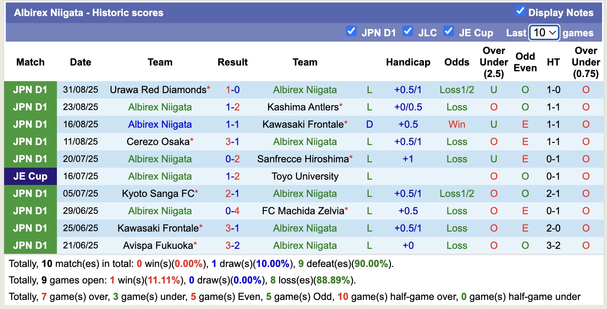607x309 pixels.
Task: Open Avispa Fukuoka team link
Action: pyautogui.click(x=158, y=246)
